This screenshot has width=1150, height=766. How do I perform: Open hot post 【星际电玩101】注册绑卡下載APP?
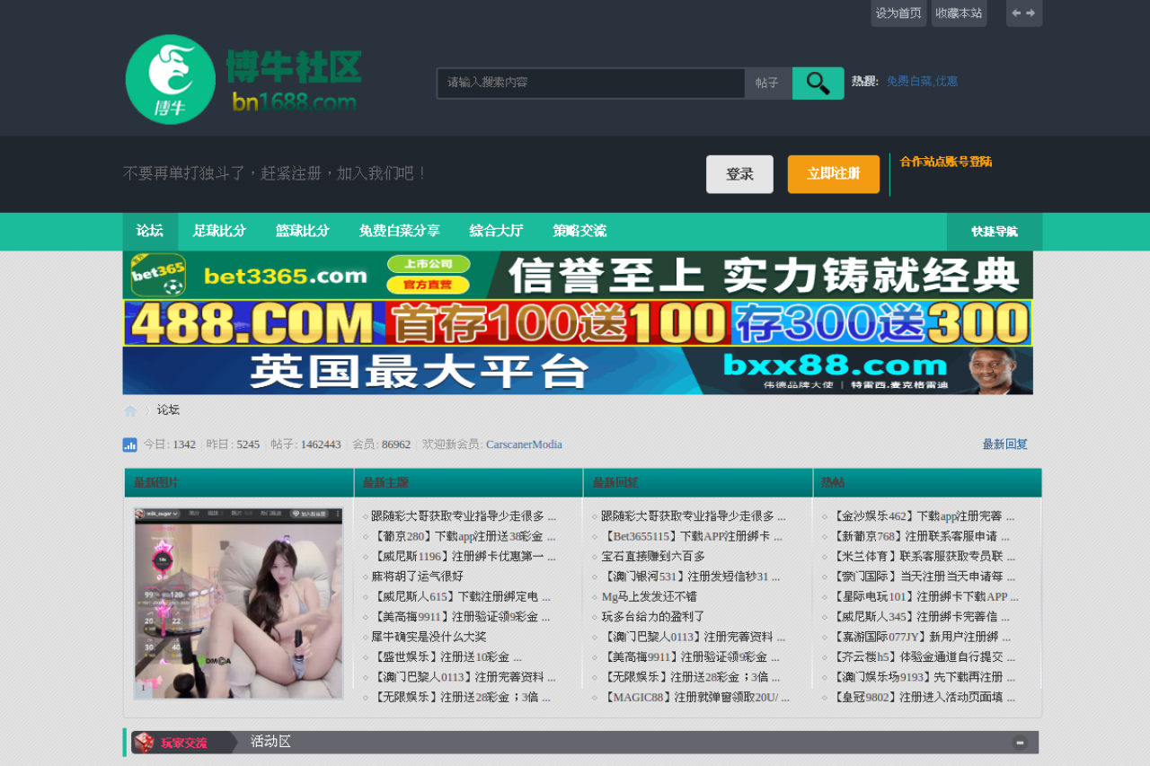924,597
